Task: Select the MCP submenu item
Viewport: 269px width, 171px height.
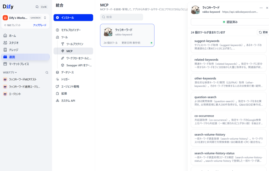Action: (x=73, y=51)
